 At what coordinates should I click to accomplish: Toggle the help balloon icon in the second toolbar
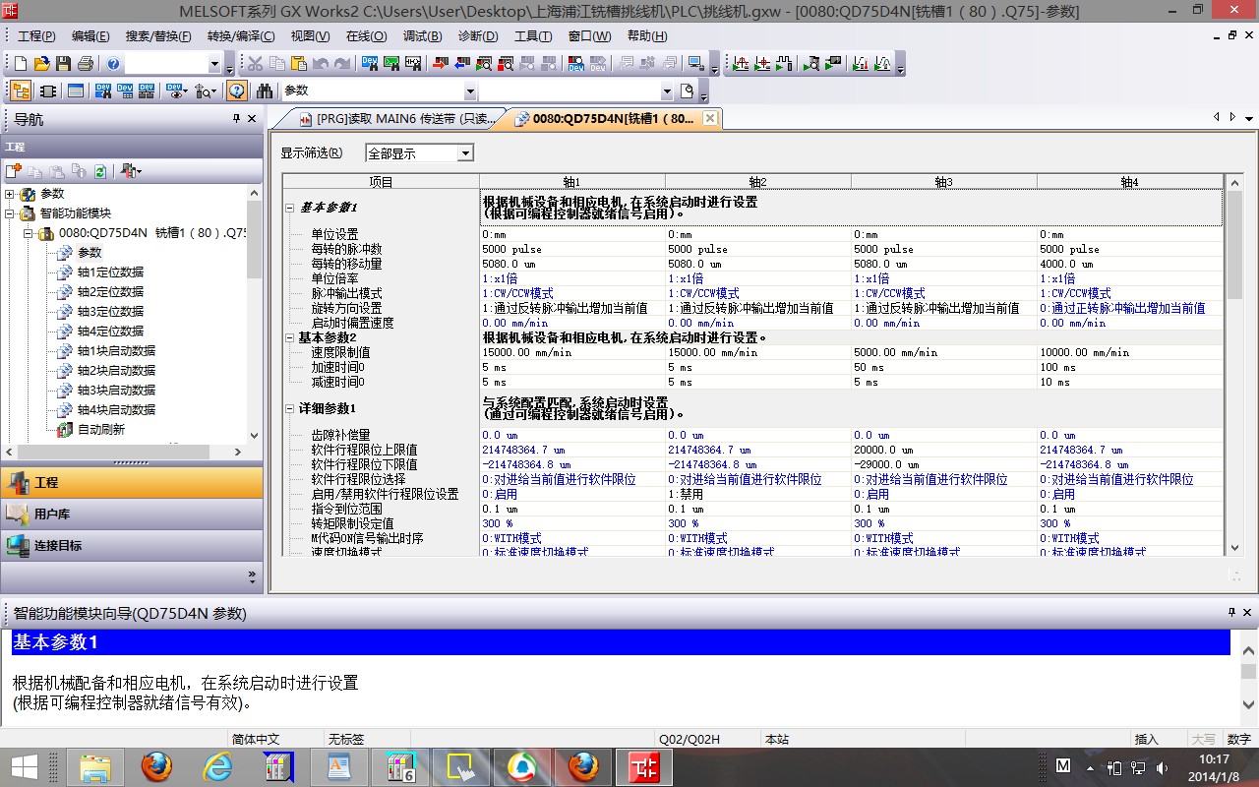click(237, 91)
